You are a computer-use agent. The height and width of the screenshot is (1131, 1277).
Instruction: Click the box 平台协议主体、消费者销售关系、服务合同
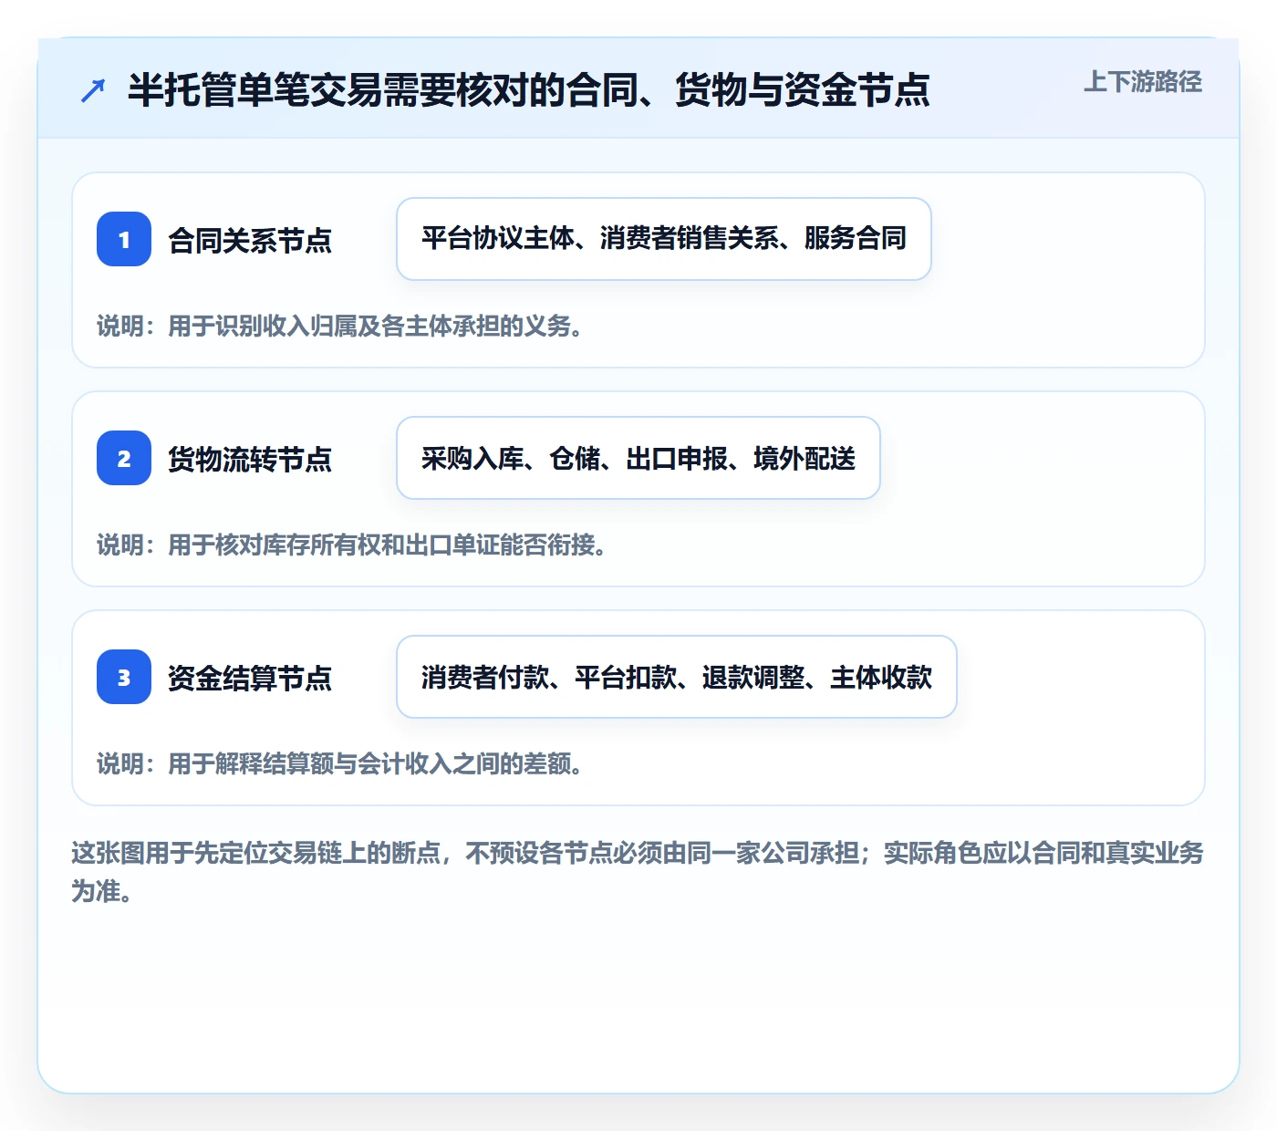(664, 239)
